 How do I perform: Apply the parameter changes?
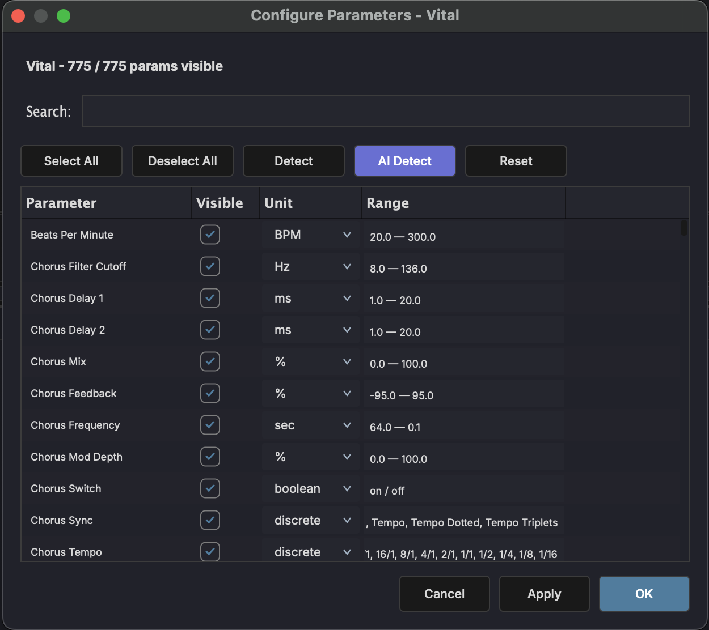pos(544,594)
